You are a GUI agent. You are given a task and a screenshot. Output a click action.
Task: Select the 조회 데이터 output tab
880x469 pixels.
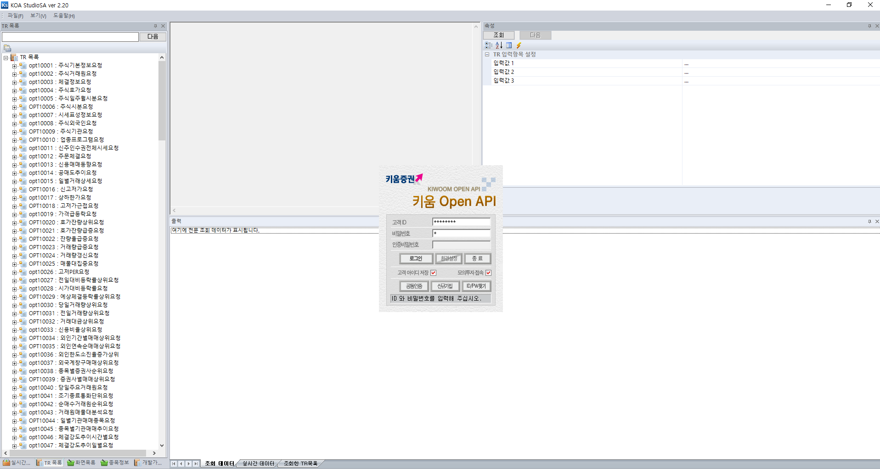tap(220, 463)
